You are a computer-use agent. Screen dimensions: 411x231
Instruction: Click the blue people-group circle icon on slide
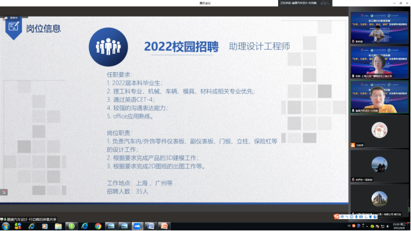tap(109, 47)
